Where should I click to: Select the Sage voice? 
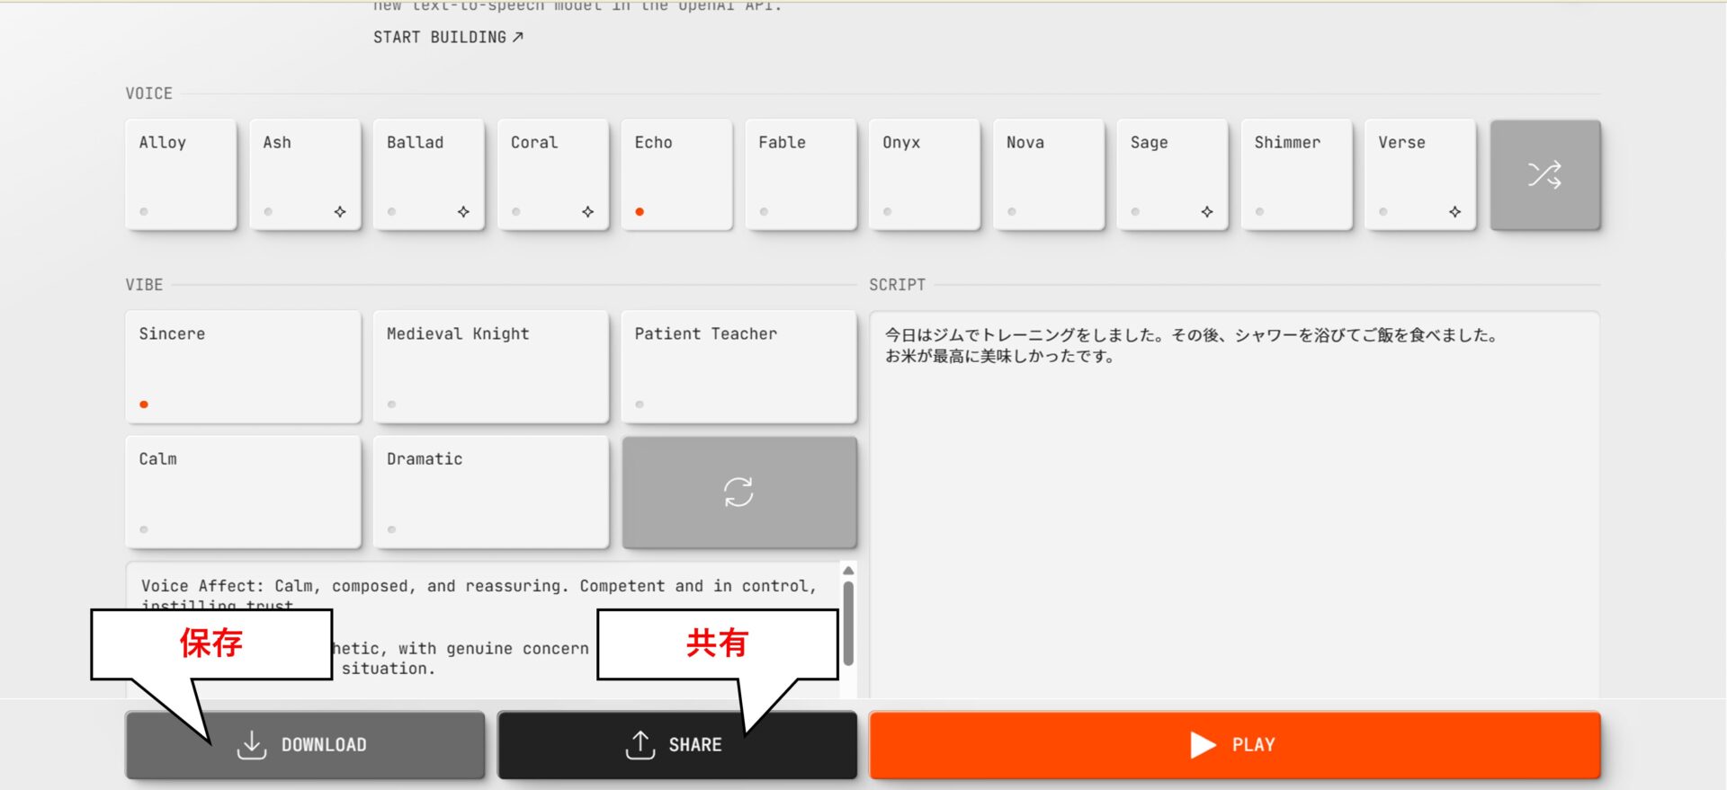coord(1173,174)
